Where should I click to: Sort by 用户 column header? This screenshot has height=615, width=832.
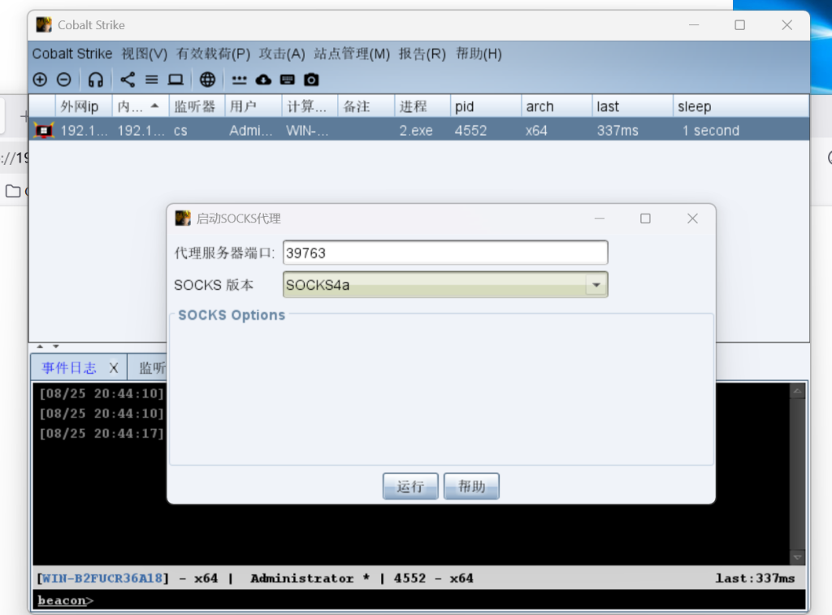click(253, 106)
